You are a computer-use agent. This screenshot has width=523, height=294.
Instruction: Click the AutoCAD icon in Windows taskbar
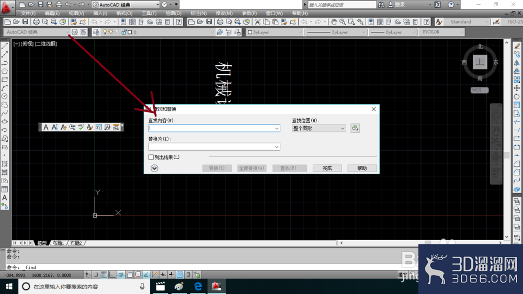[x=217, y=286]
